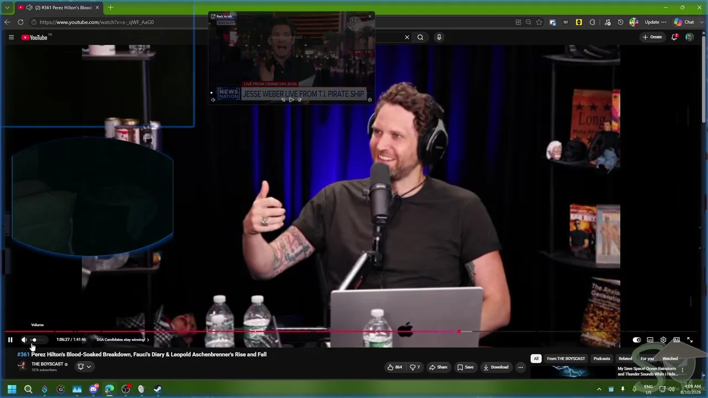Select the 'All' filter chip
This screenshot has height=398, width=708.
point(536,359)
